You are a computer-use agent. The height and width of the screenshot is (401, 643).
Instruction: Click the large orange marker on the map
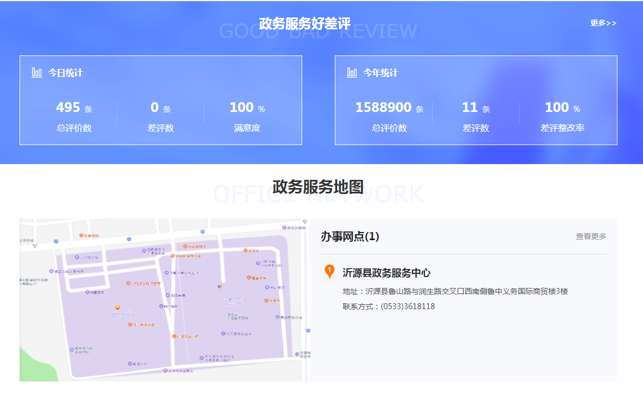click(x=117, y=308)
